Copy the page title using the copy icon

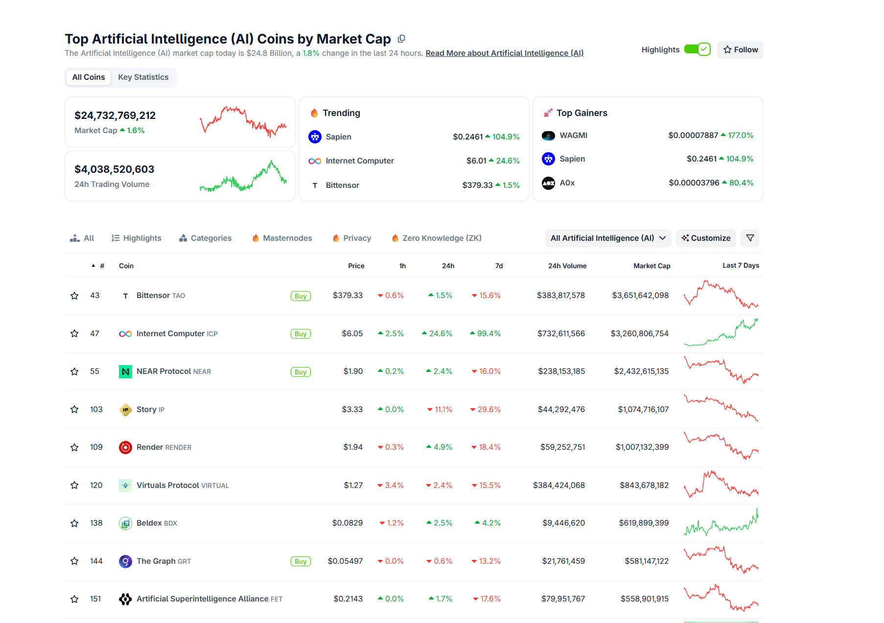(x=401, y=39)
